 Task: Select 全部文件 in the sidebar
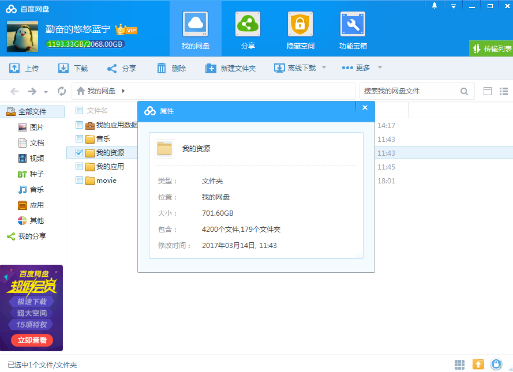pyautogui.click(x=32, y=111)
